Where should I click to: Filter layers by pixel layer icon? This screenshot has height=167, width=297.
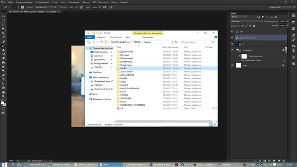(x=258, y=17)
